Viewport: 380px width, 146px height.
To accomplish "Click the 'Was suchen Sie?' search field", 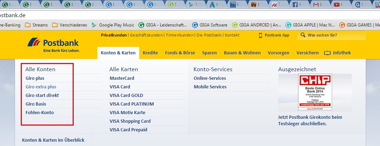I will [x=331, y=35].
